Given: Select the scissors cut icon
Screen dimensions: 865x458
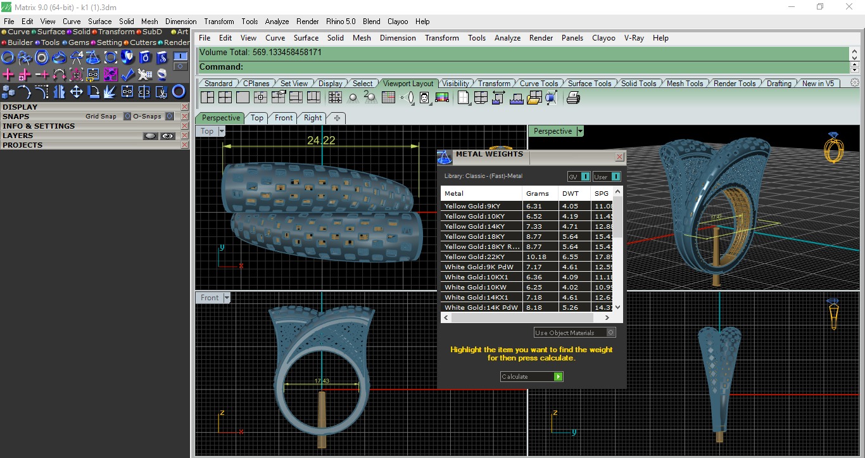Looking at the screenshot, I should tap(161, 92).
